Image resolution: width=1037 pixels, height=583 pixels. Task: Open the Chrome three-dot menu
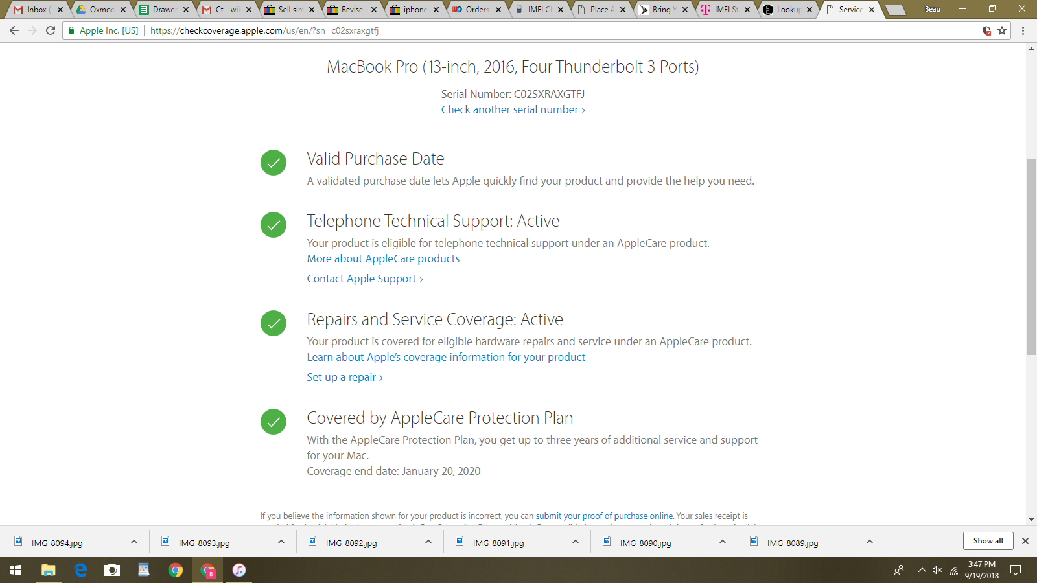pos(1023,30)
